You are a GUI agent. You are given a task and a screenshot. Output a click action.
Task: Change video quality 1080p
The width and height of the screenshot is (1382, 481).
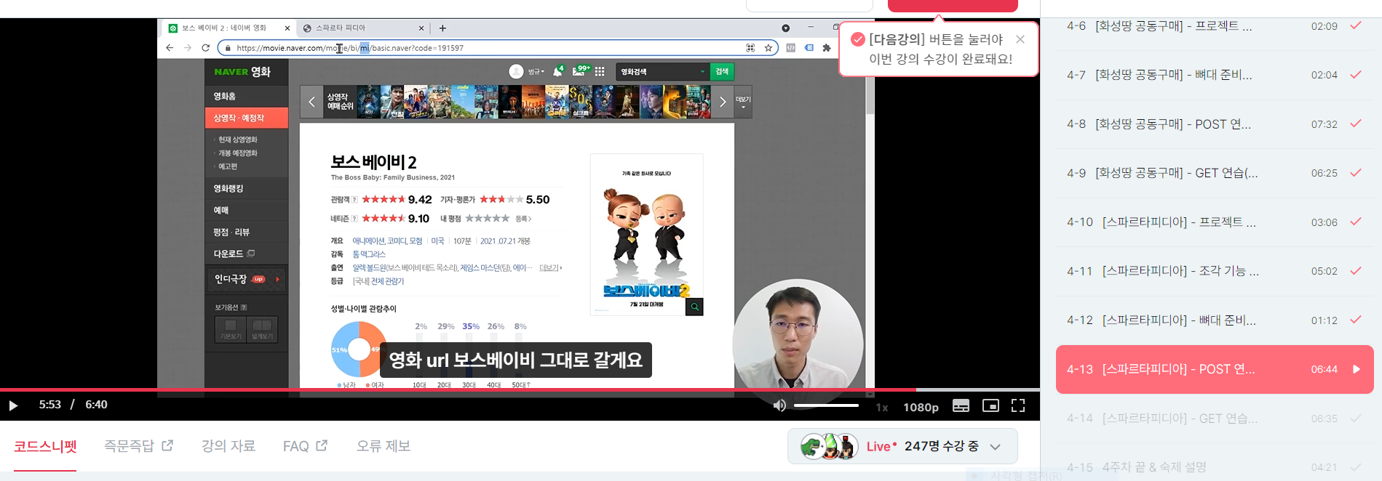[921, 407]
